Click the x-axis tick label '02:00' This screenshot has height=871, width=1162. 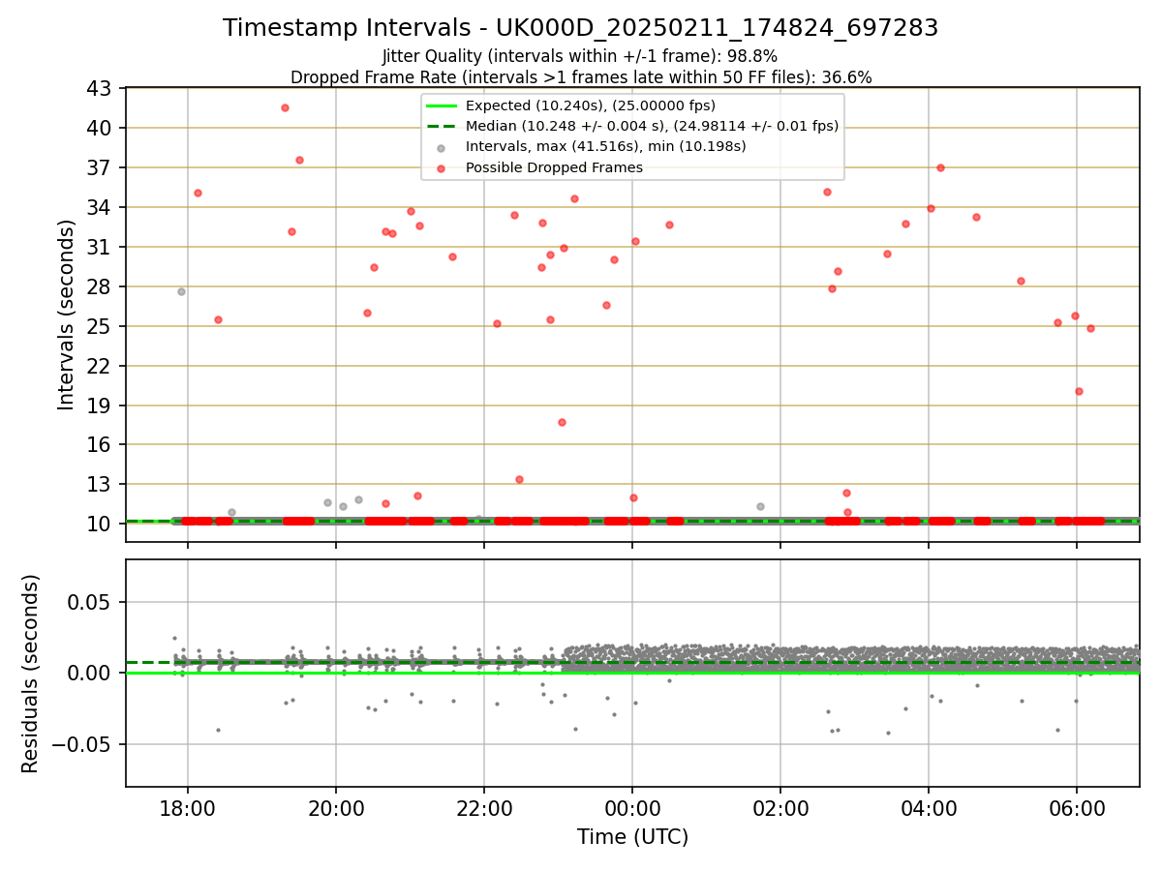coord(780,808)
